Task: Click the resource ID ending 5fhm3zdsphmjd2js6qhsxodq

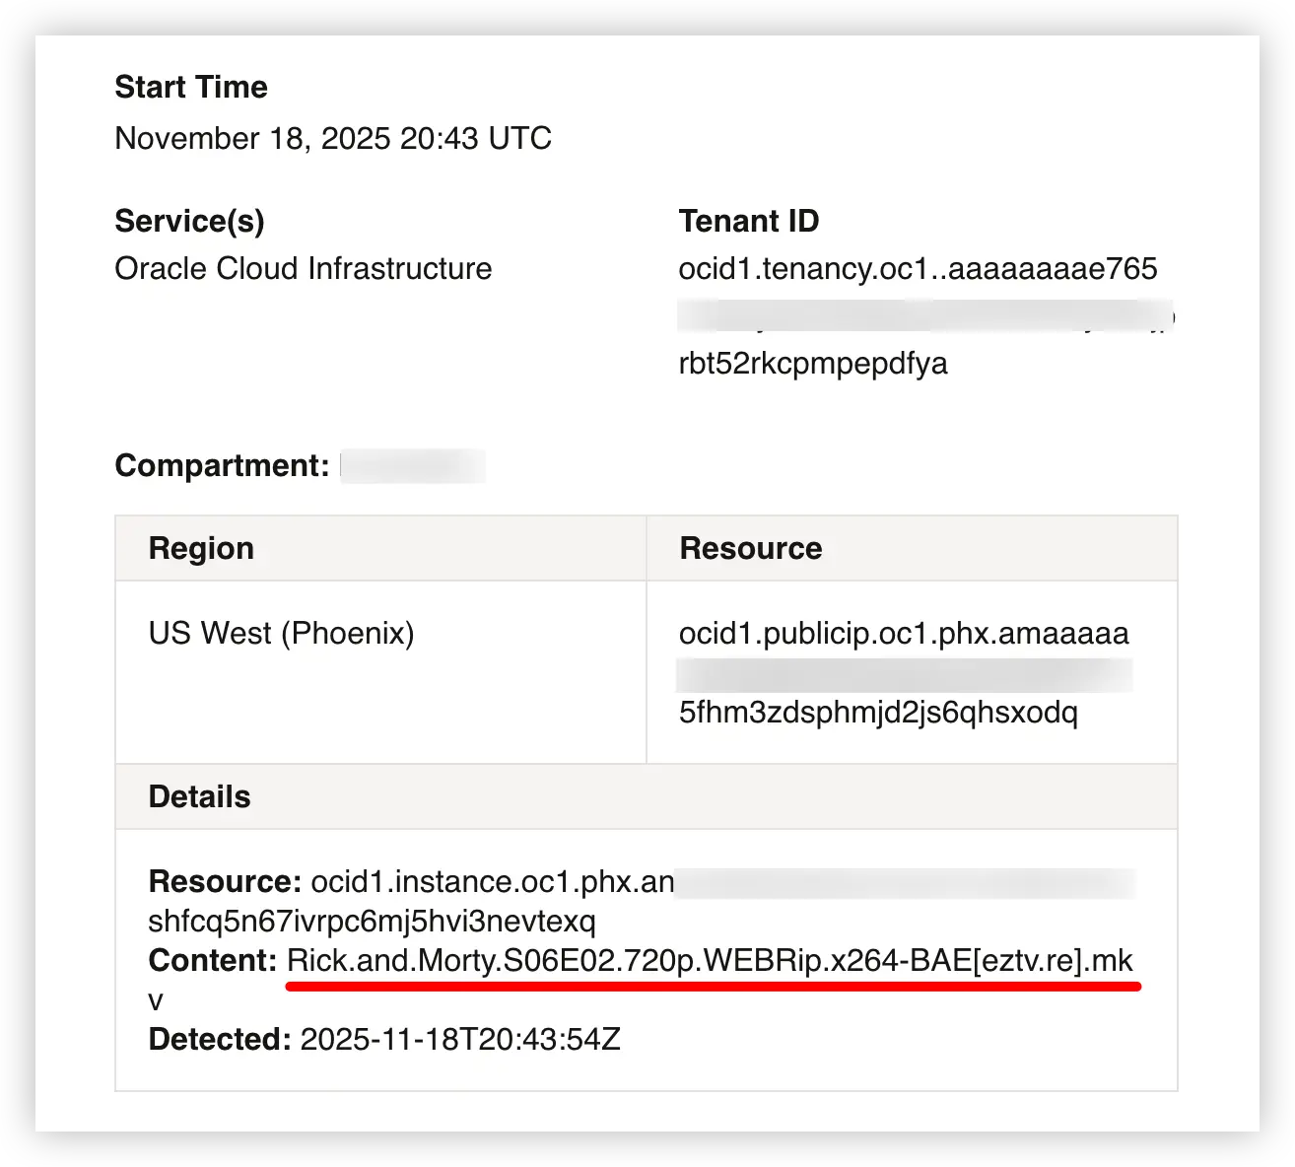Action: pos(877,712)
